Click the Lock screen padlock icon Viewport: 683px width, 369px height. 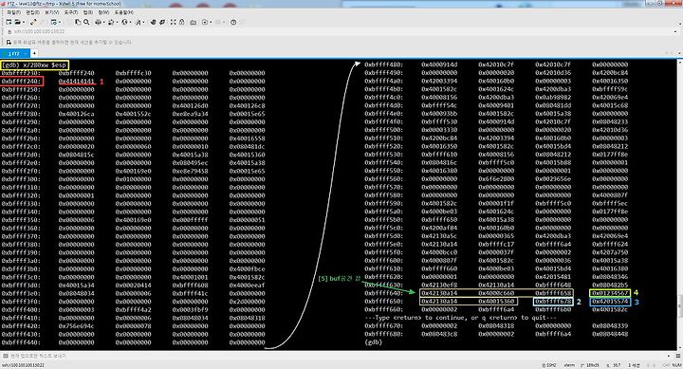pos(181,22)
